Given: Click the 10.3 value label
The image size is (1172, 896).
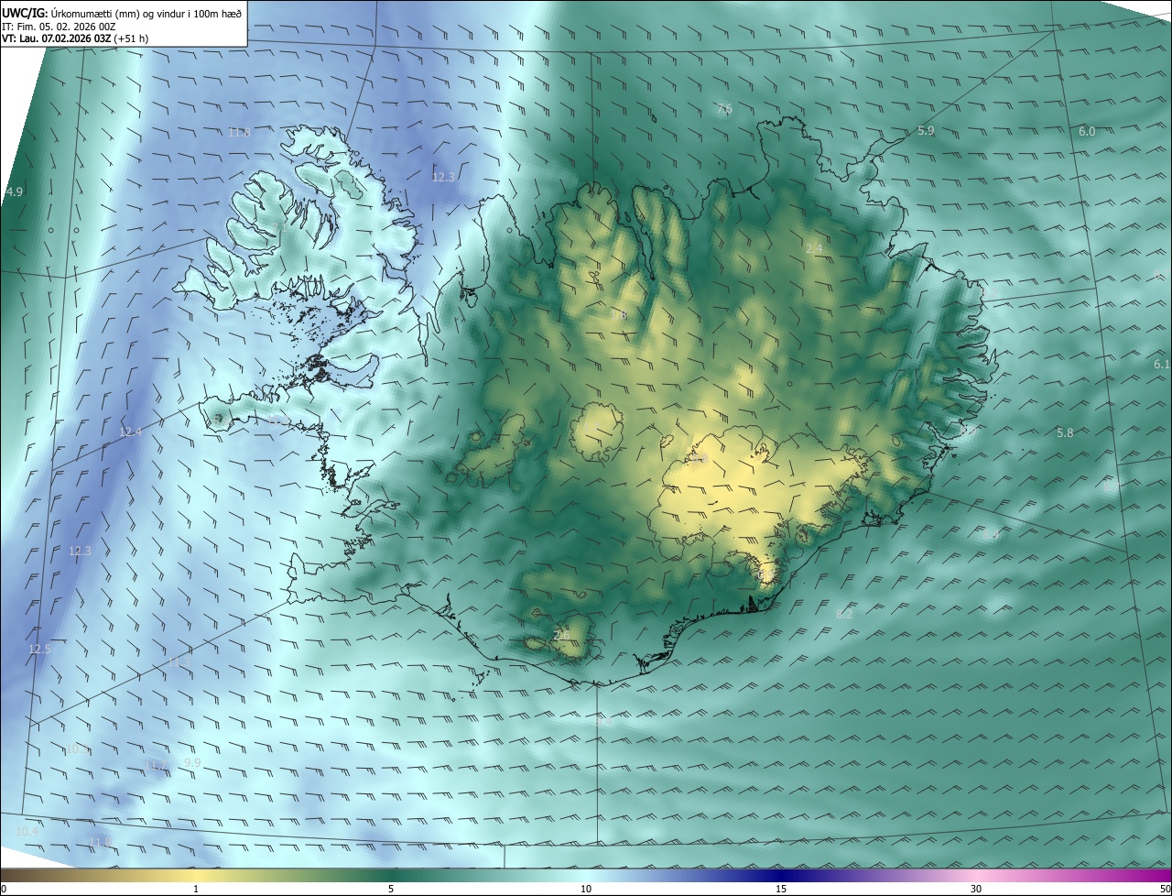Looking at the screenshot, I should tap(76, 749).
